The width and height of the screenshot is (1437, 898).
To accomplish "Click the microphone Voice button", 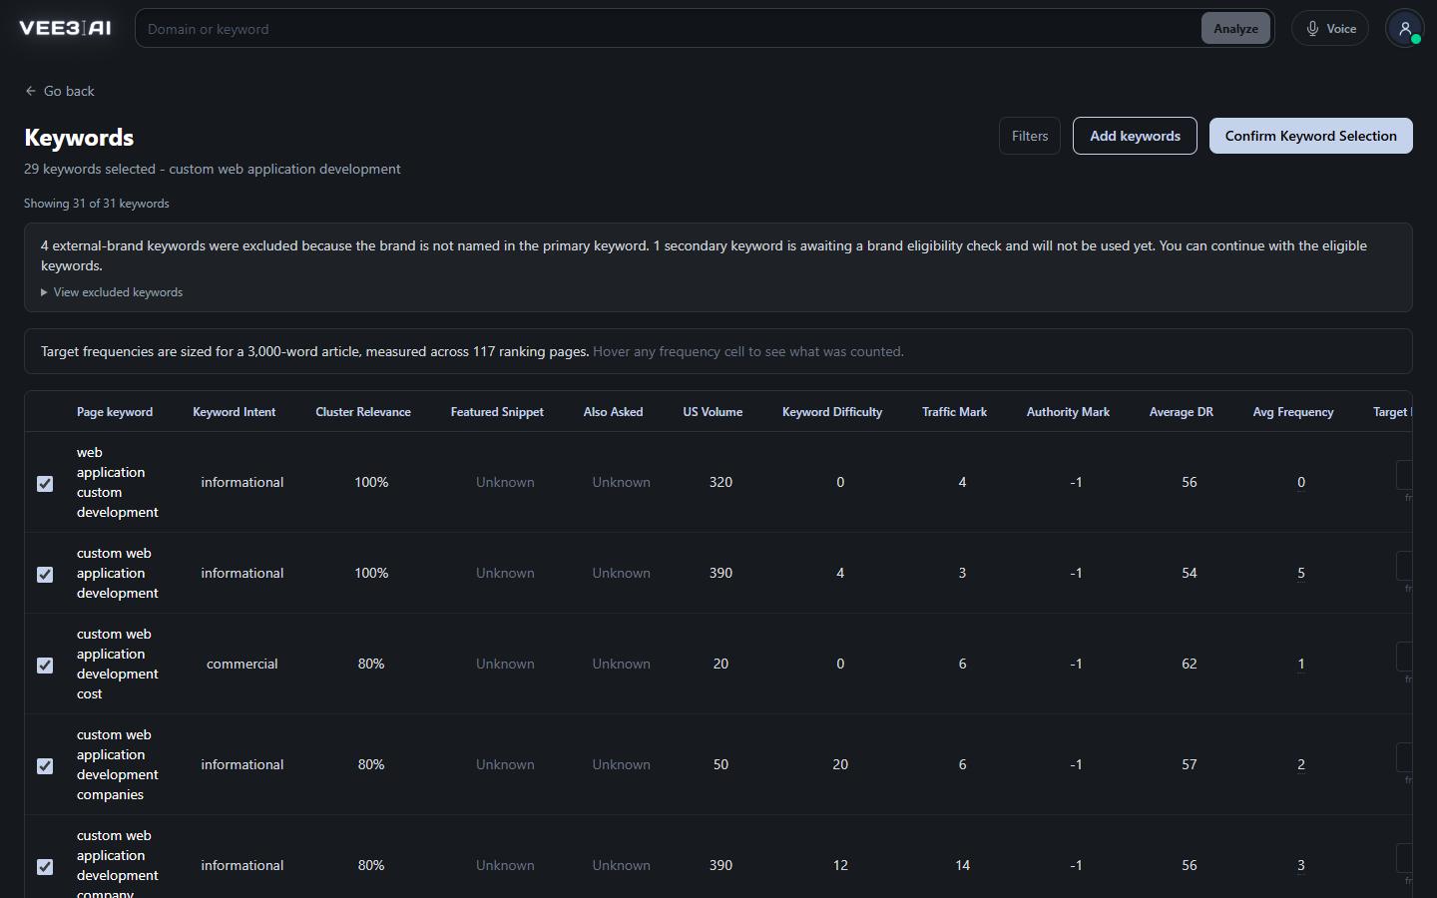I will (x=1330, y=28).
